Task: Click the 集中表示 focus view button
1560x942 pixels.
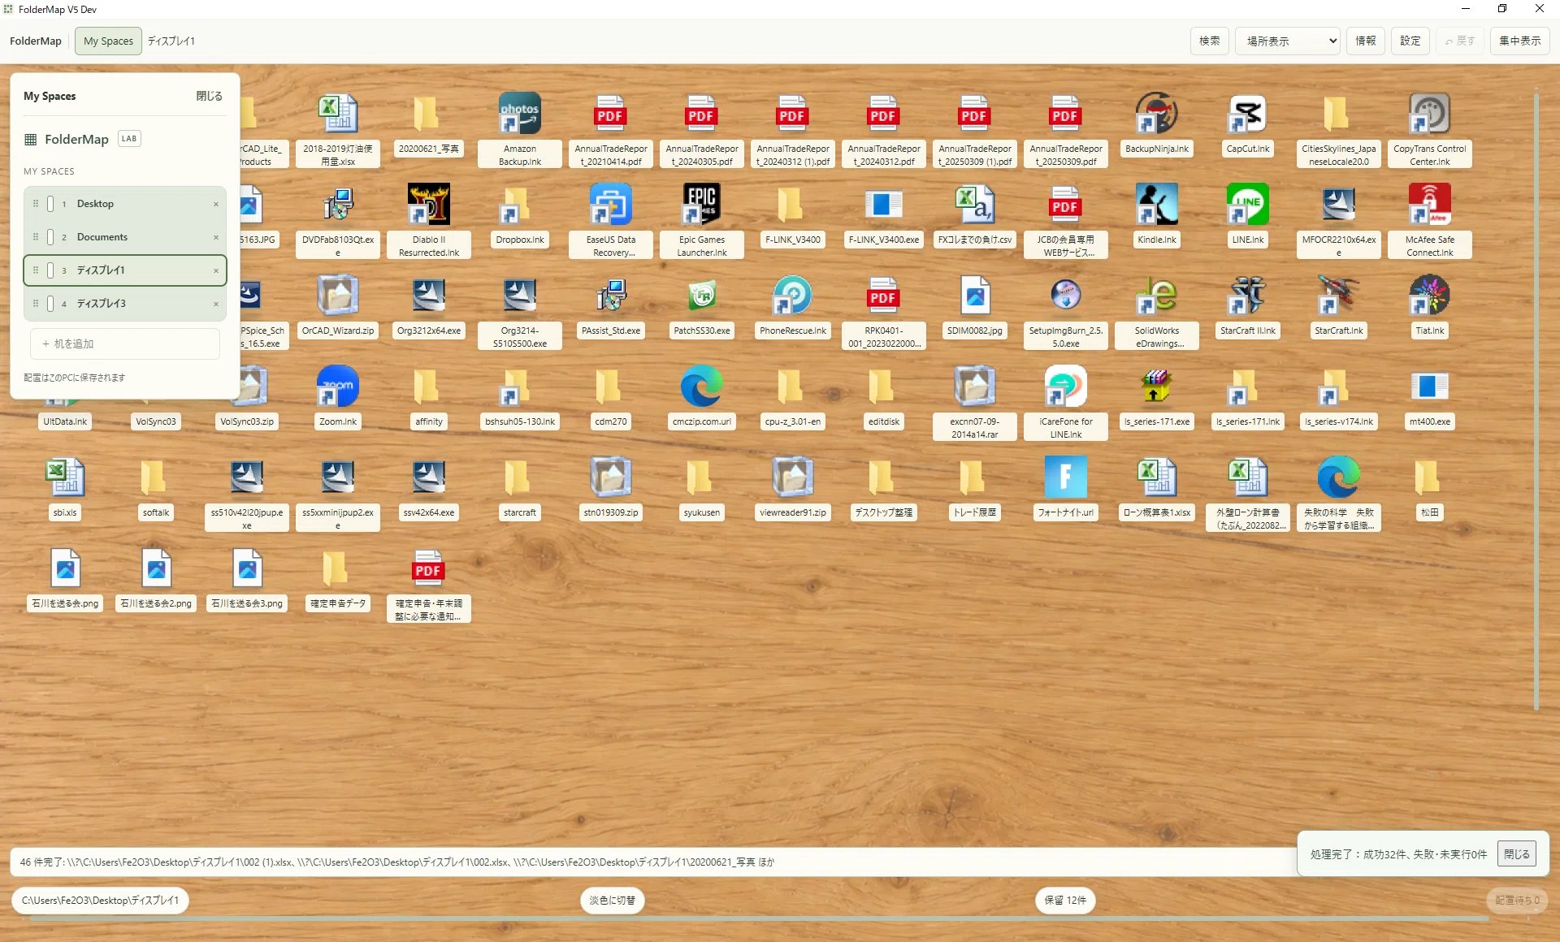Action: [1520, 41]
